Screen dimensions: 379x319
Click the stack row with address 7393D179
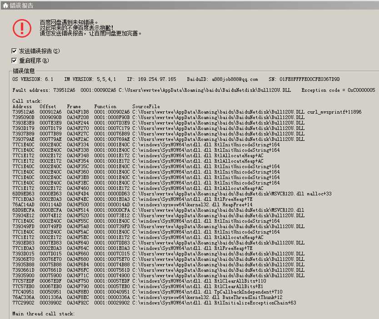tap(159, 128)
